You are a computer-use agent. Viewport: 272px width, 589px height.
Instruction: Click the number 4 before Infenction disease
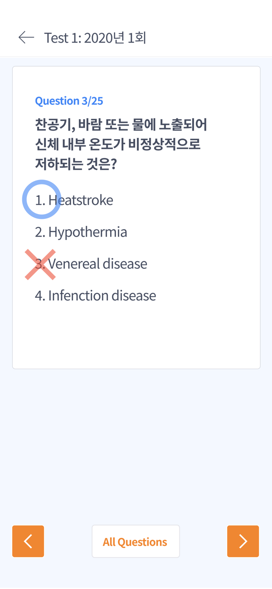[39, 296]
